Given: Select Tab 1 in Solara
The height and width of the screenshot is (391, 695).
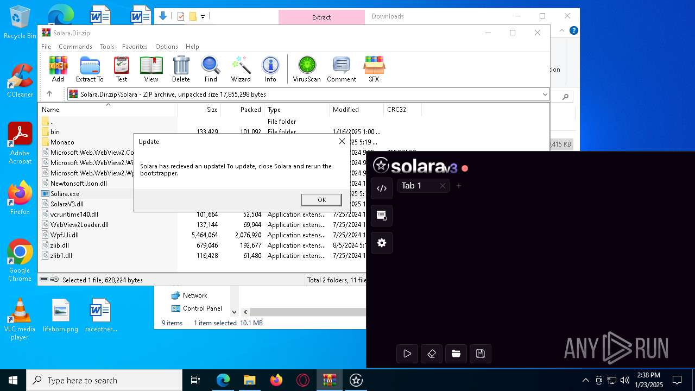Looking at the screenshot, I should [412, 186].
